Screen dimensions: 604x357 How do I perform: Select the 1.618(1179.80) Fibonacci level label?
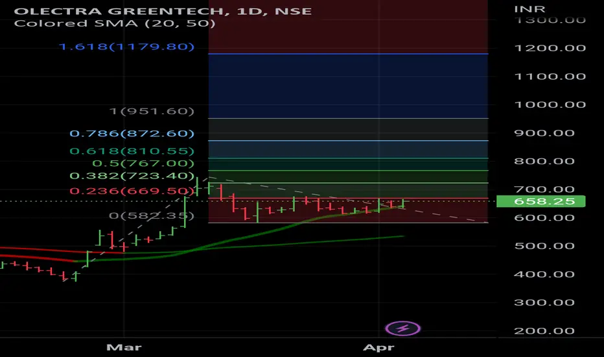click(x=126, y=47)
